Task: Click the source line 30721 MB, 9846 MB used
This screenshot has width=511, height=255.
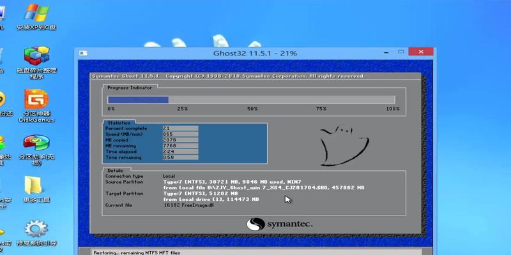Action: coord(232,182)
